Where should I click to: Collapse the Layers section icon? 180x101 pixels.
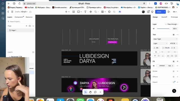(x=33, y=52)
